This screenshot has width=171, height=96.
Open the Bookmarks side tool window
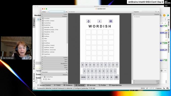(x=34, y=65)
